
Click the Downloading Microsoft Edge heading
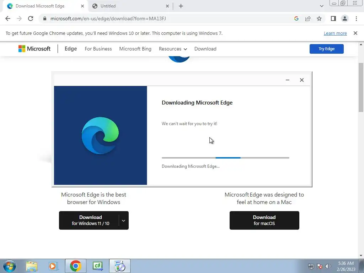click(197, 103)
